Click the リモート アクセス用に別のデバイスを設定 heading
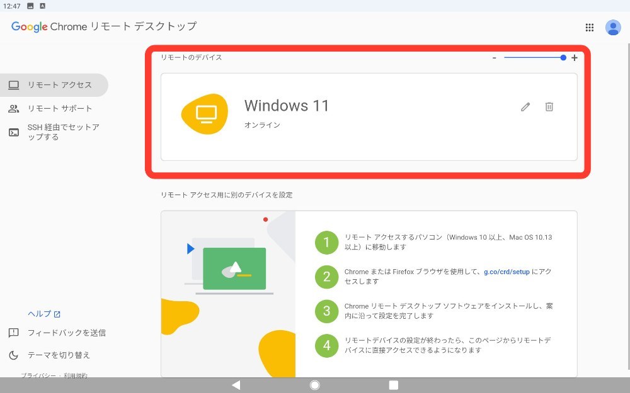 (227, 195)
